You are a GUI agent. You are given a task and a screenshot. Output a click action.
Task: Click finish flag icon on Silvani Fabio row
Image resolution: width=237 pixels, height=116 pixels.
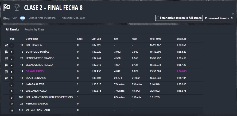6,72
